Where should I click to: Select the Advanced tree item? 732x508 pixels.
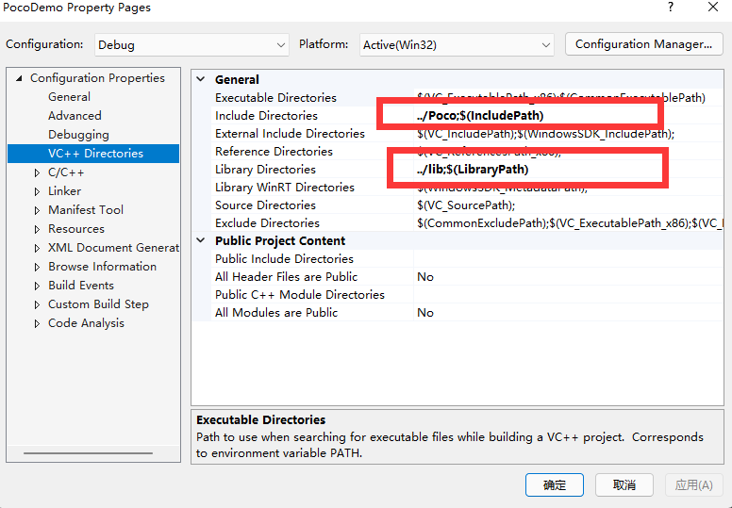[x=75, y=116]
